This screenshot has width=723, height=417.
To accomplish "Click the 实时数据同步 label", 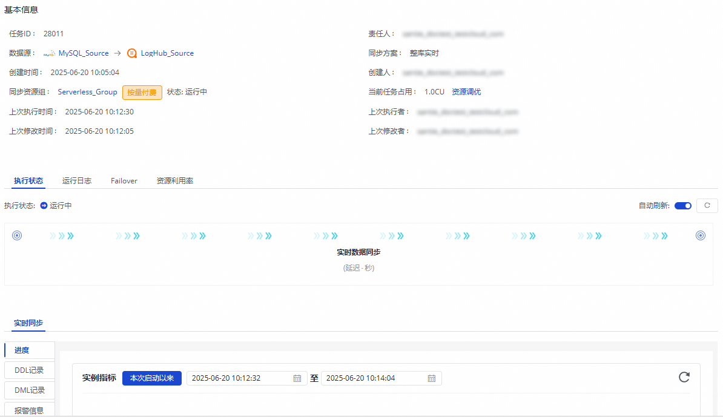I will (358, 252).
